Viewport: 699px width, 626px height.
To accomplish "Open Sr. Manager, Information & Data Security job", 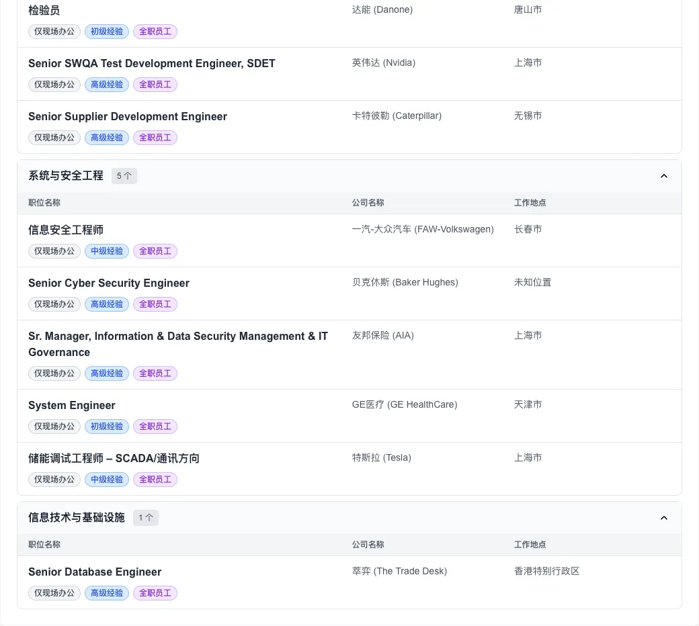I will coord(178,344).
